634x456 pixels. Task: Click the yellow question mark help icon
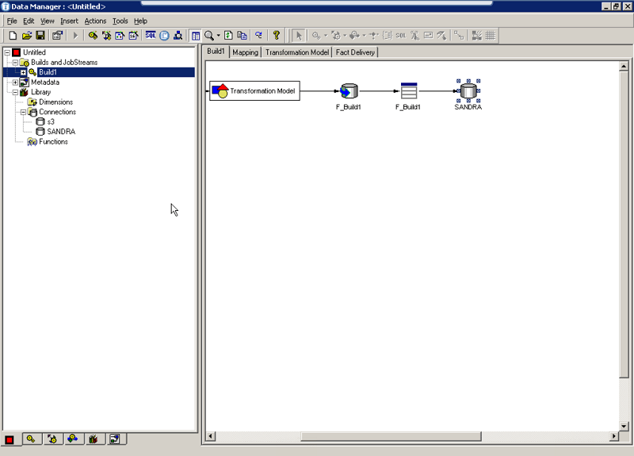coord(277,36)
